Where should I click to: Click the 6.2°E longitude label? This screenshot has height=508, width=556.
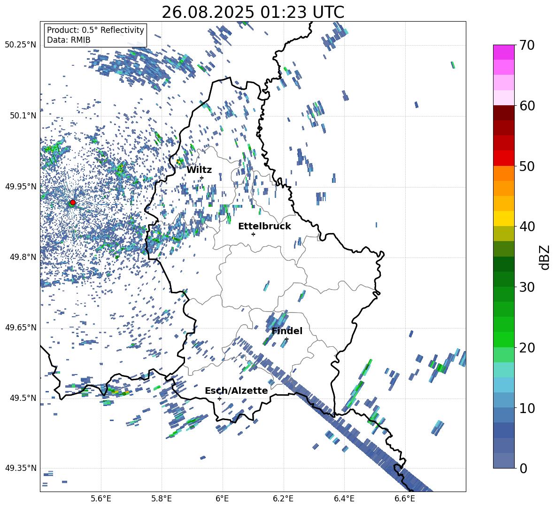click(x=283, y=499)
